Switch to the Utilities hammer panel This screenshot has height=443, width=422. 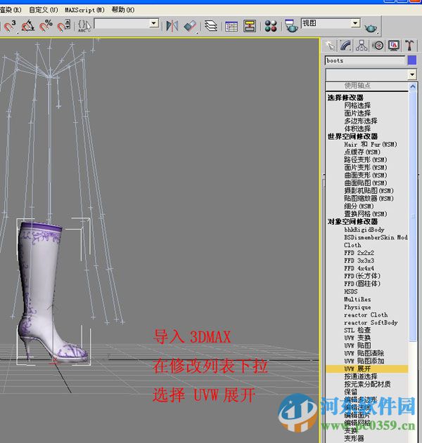pyautogui.click(x=409, y=45)
